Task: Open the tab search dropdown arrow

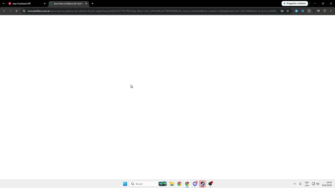Action: point(3,4)
